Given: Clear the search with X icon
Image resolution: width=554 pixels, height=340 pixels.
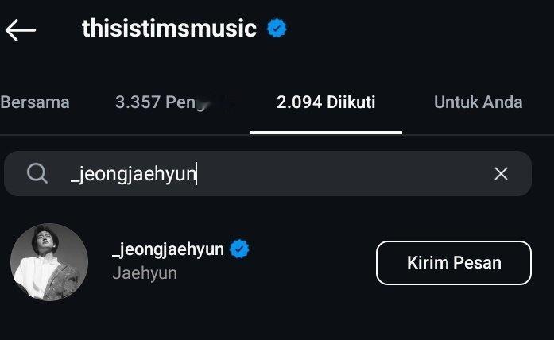Looking at the screenshot, I should [501, 174].
